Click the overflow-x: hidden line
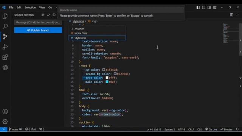Screen dimensions: 242x136 click(x=98, y=98)
